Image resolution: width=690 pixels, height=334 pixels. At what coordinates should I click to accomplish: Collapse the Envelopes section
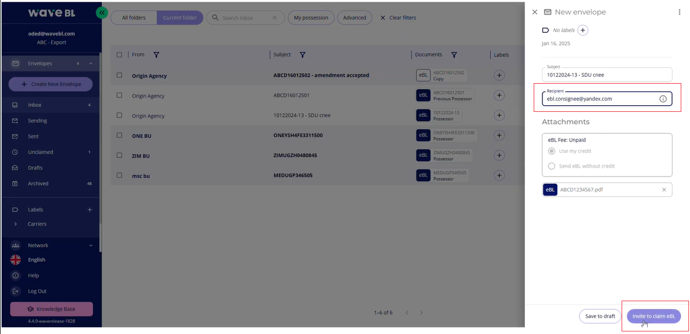click(90, 64)
